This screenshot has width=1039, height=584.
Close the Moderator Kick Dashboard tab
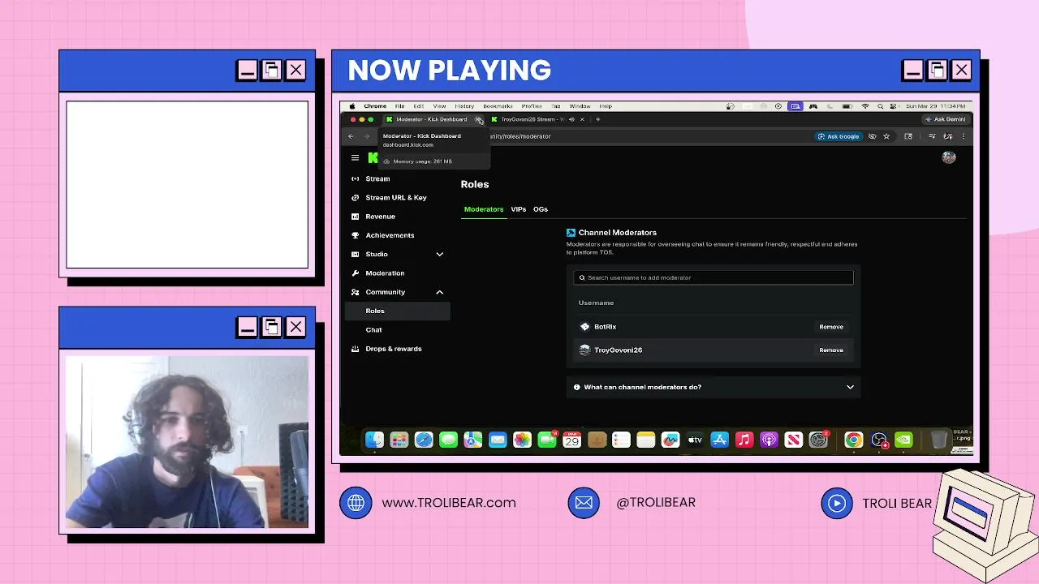(479, 119)
